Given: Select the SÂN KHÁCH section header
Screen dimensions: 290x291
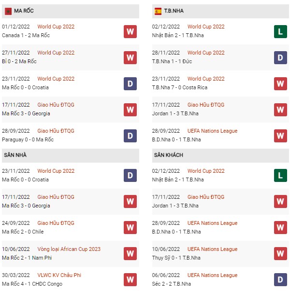Looking at the screenshot, I should click(220, 155).
